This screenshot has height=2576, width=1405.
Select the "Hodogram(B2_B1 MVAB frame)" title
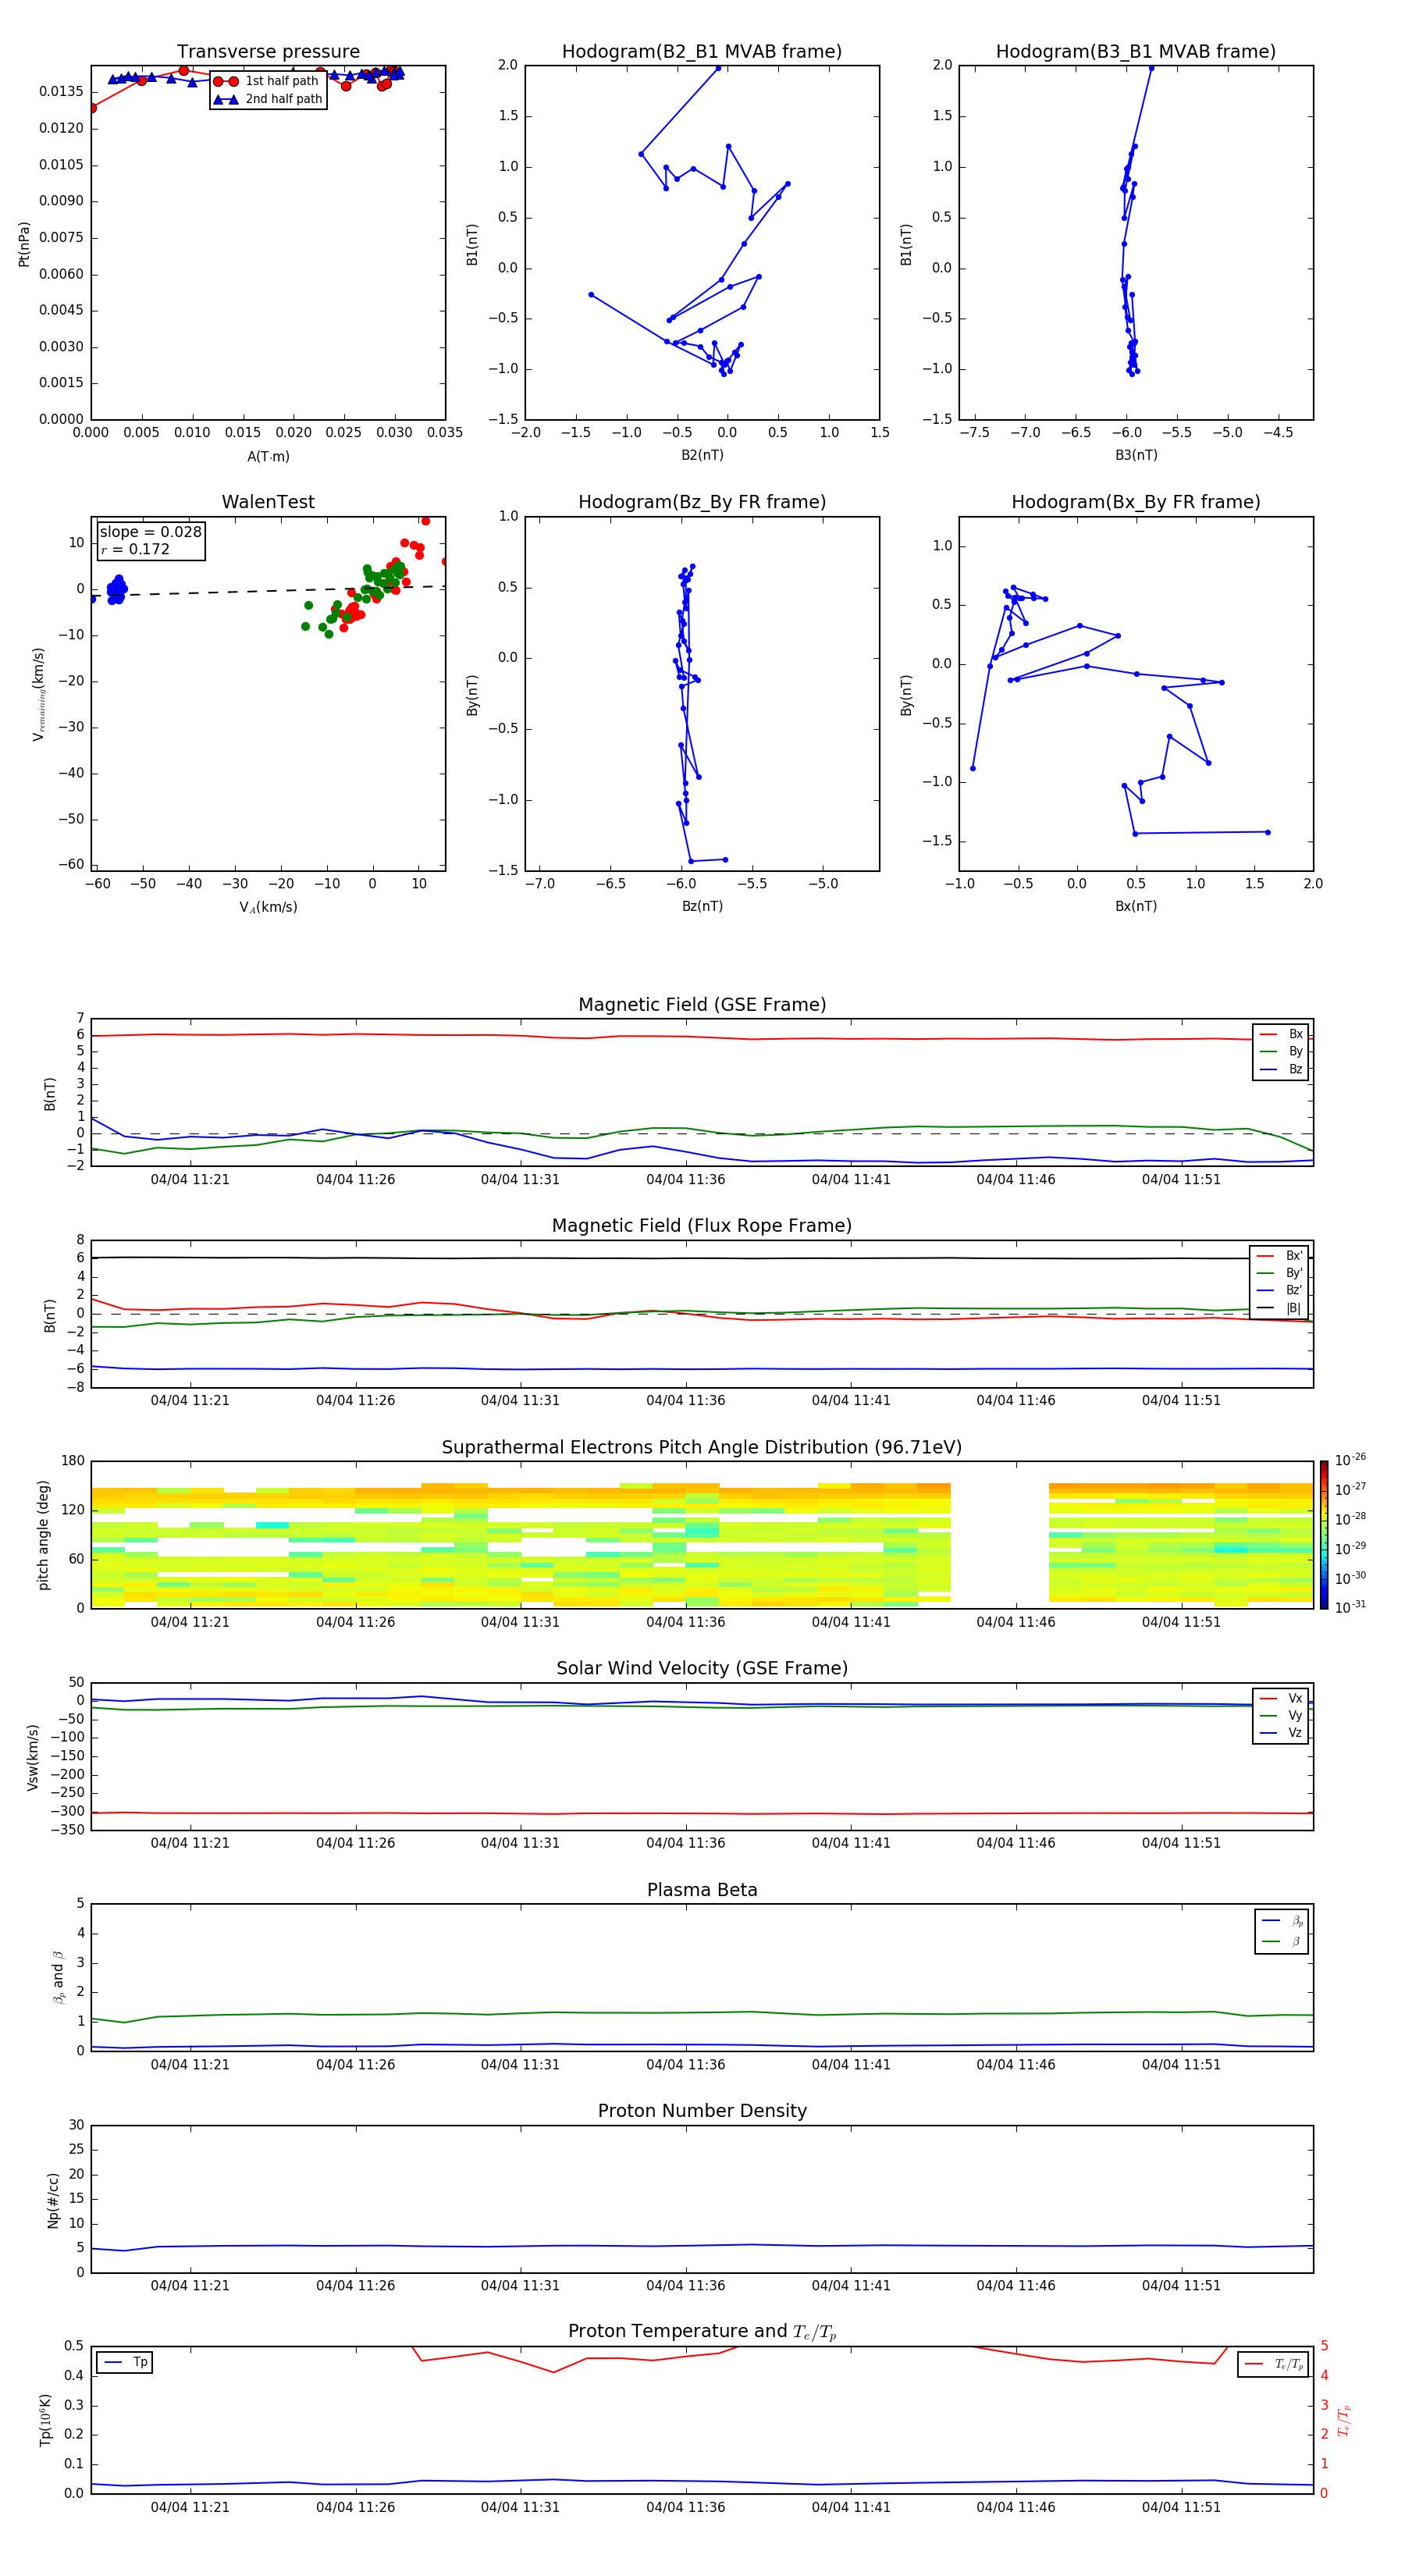[702, 52]
